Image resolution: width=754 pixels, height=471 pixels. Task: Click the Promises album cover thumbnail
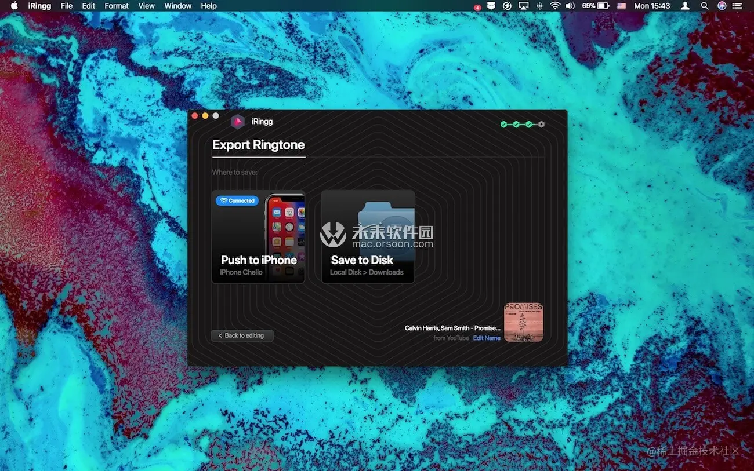[x=524, y=322]
